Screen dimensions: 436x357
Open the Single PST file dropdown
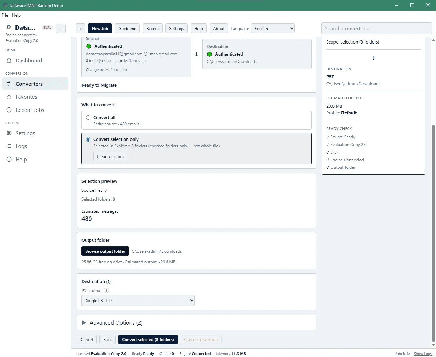point(138,300)
